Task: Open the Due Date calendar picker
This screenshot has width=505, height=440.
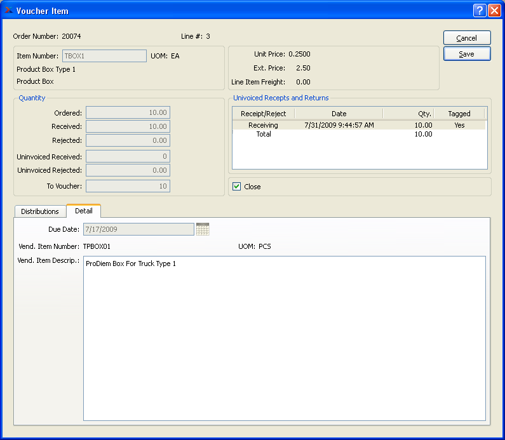Action: [203, 229]
